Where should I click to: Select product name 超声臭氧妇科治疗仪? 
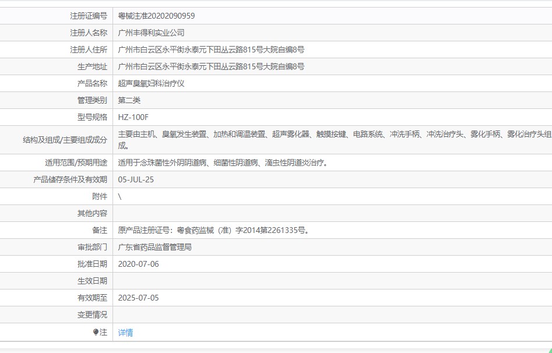pyautogui.click(x=151, y=83)
